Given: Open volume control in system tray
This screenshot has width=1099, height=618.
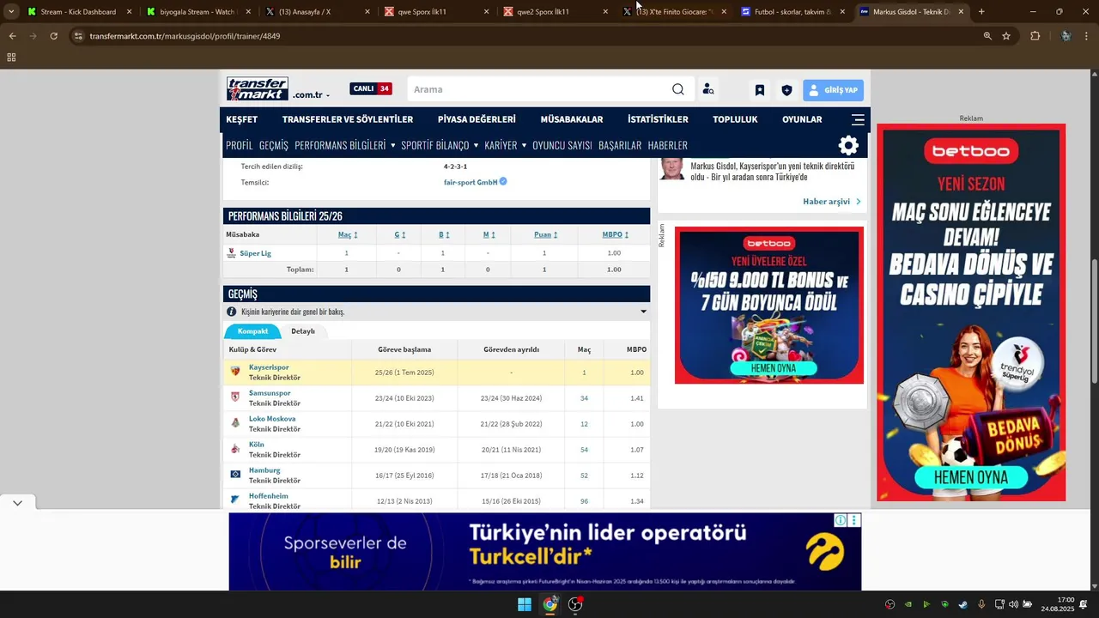Looking at the screenshot, I should [x=1013, y=604].
